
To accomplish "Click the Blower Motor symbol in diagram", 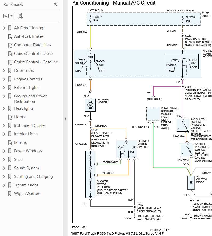I will 90,105.
